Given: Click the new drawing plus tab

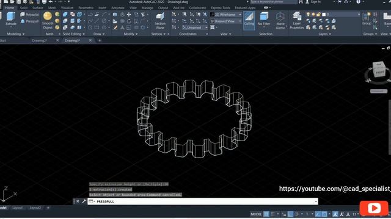Looking at the screenshot, I should click(x=100, y=41).
